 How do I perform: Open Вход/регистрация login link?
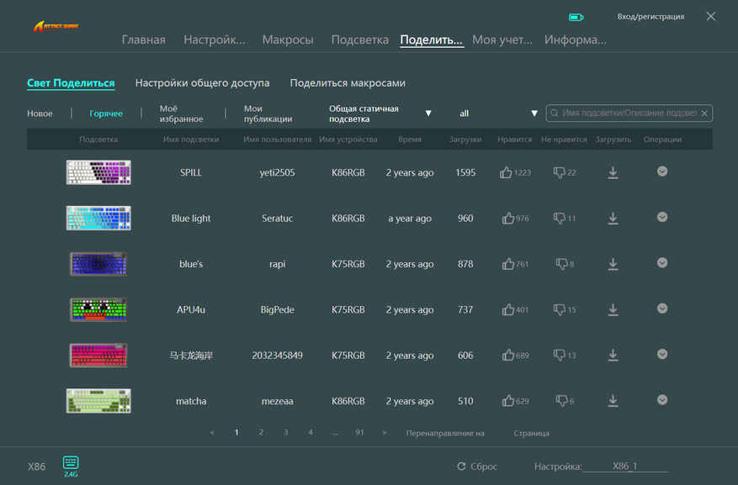650,17
